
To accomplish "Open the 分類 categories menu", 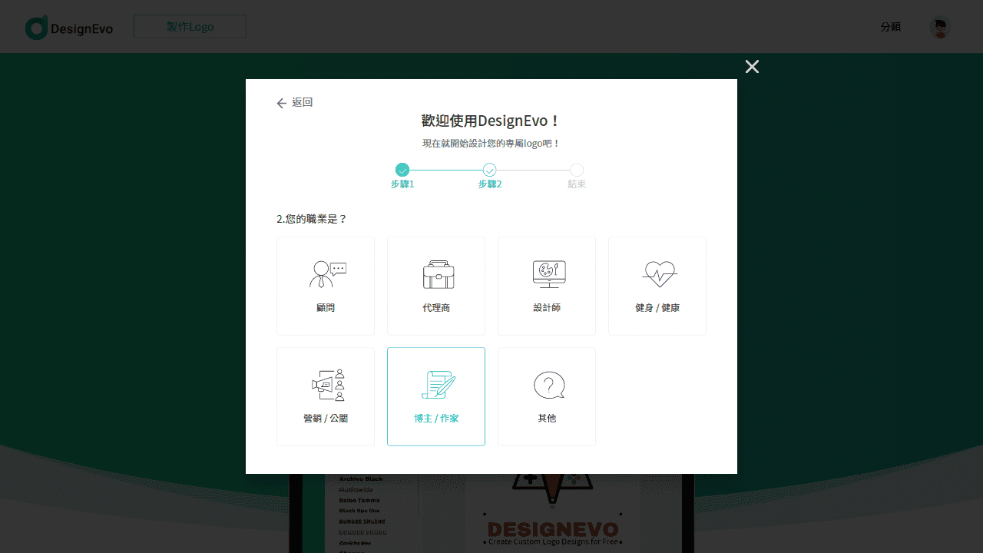I will [x=891, y=26].
